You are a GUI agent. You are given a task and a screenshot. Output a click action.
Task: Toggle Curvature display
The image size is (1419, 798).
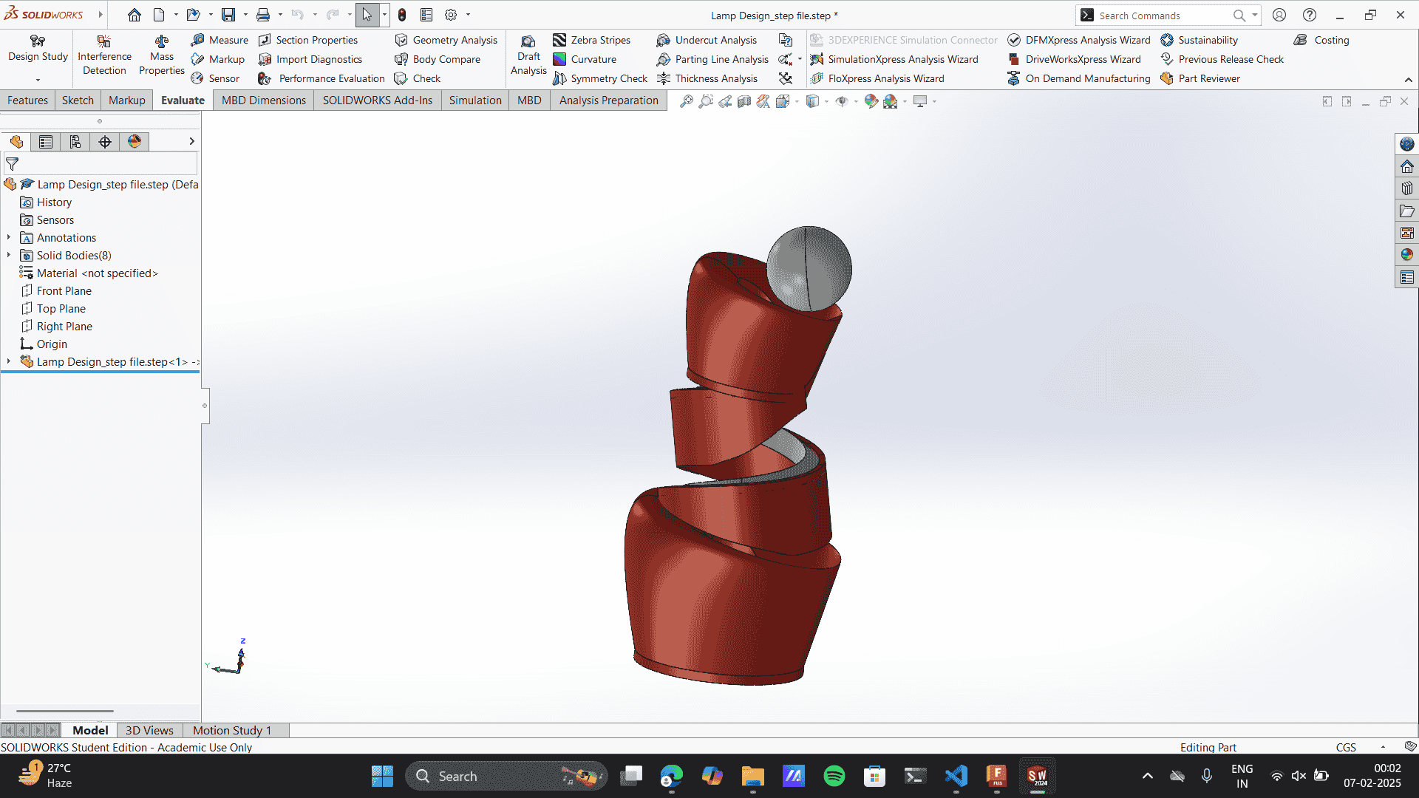585,59
